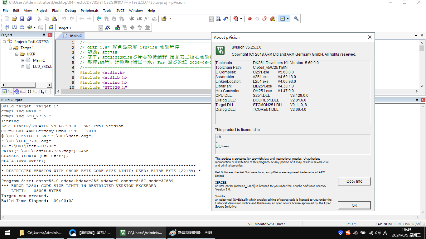The image size is (426, 239).
Task: Click the Download LOAD icon
Action: pyautogui.click(x=51, y=27)
